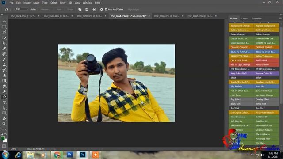283x159 pixels.
Task: Select the Rectangle shape tool
Action: (4, 113)
